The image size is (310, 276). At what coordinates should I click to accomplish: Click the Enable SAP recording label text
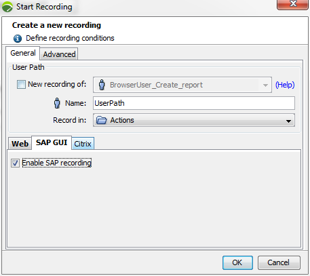point(57,163)
